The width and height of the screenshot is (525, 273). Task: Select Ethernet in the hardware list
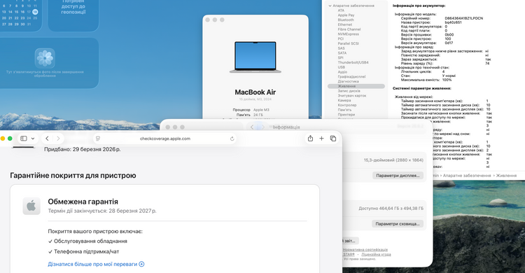pyautogui.click(x=345, y=24)
